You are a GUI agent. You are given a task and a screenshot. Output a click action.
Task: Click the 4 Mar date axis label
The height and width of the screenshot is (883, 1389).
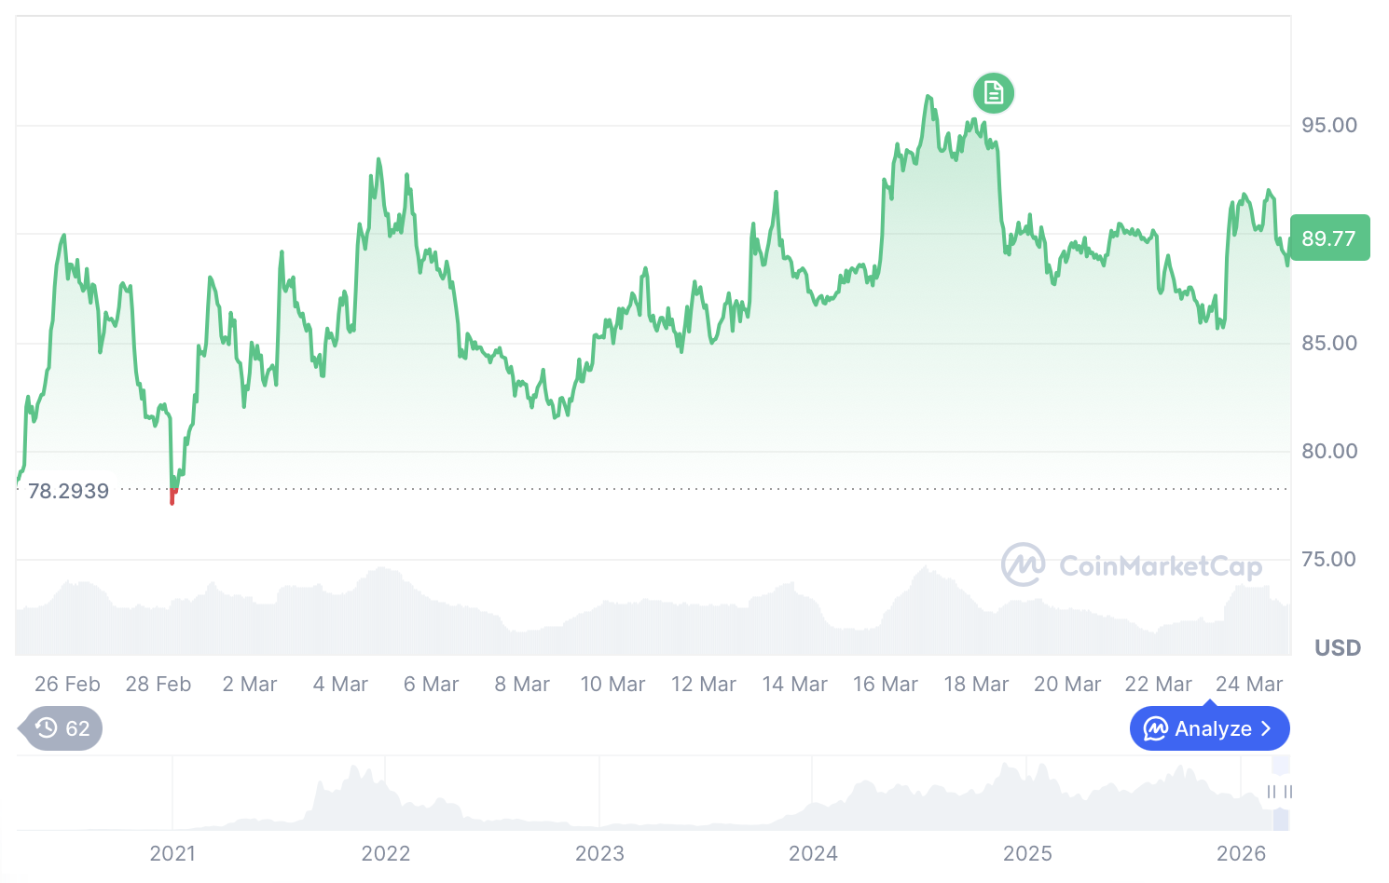tap(340, 685)
